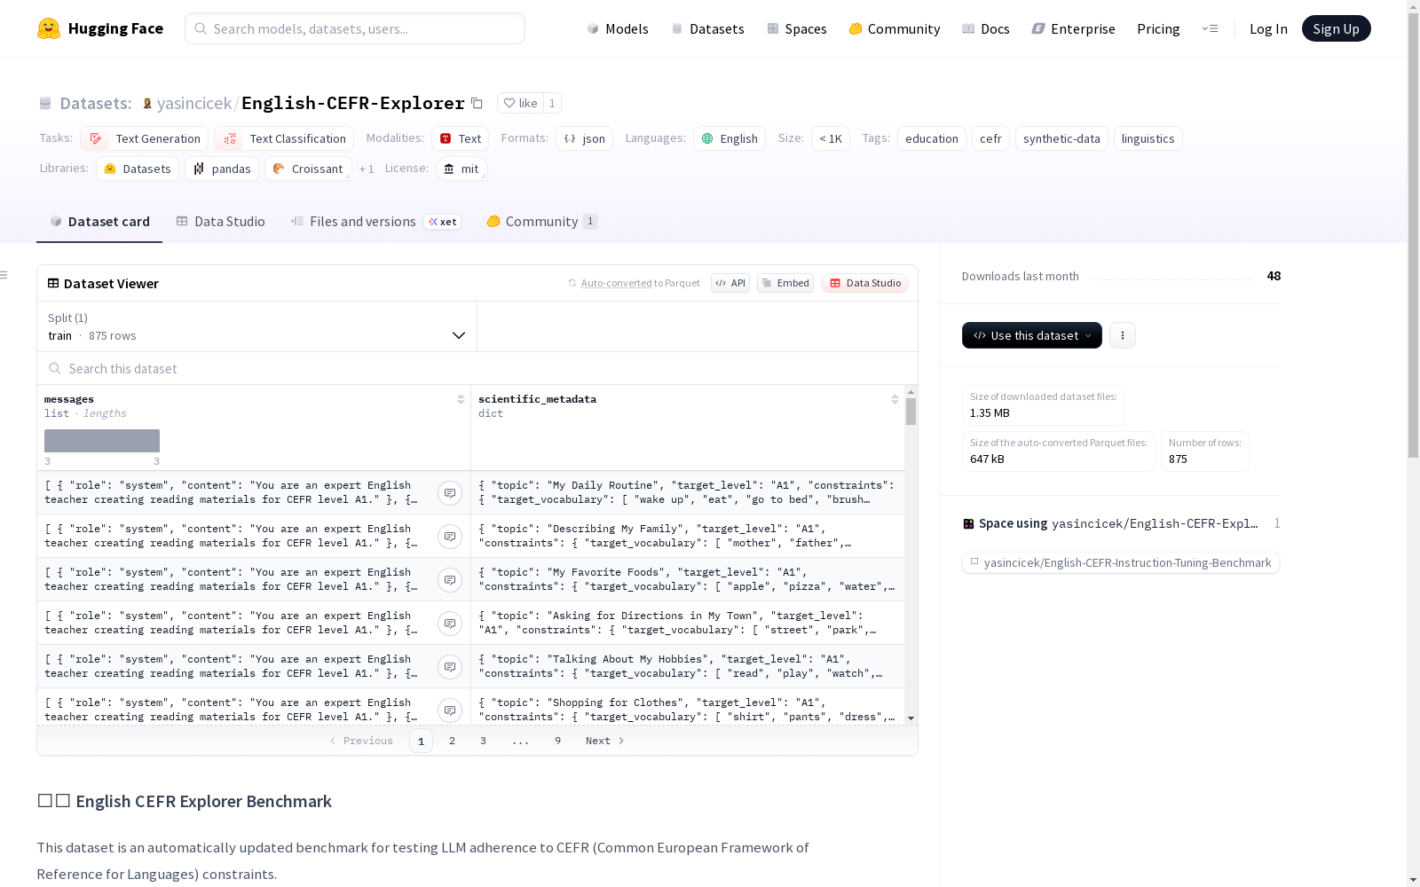Open the extra navigation menu icon
Viewport: 1420px width, 887px height.
coord(1211,28)
